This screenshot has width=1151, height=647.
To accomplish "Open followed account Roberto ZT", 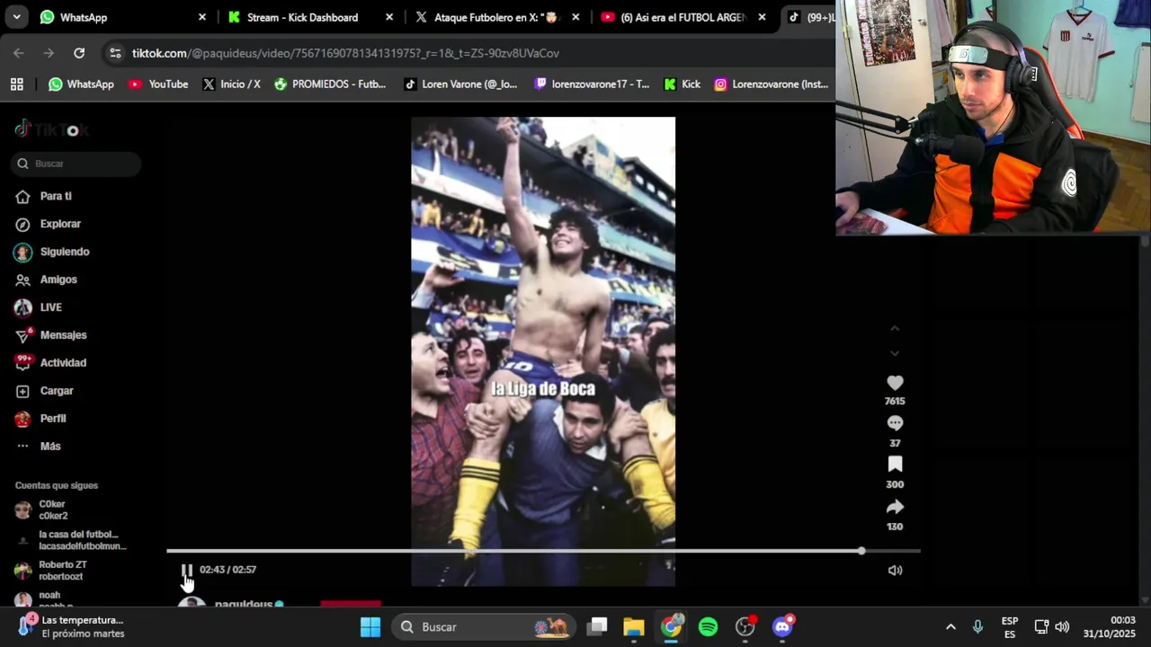I will point(61,571).
